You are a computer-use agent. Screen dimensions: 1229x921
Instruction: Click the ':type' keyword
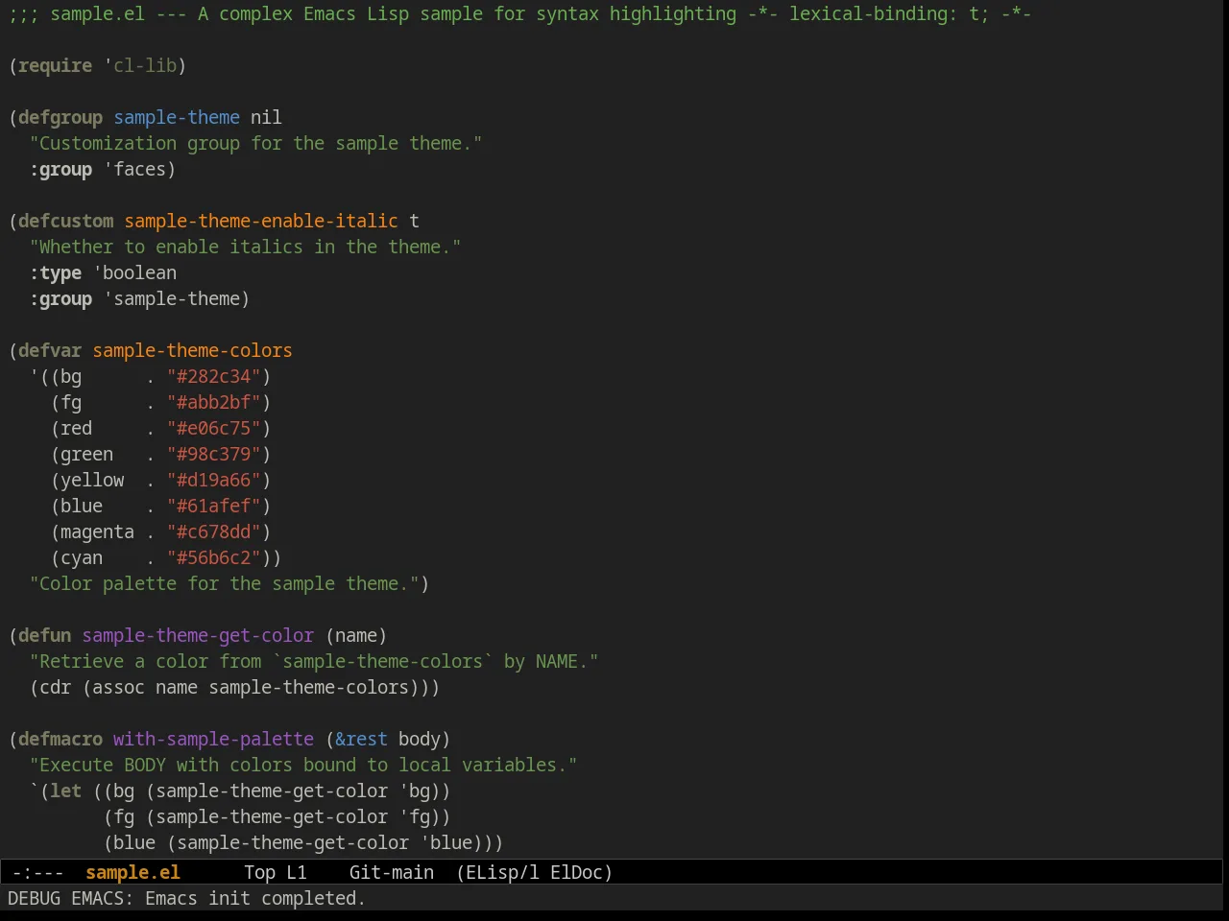(x=56, y=272)
